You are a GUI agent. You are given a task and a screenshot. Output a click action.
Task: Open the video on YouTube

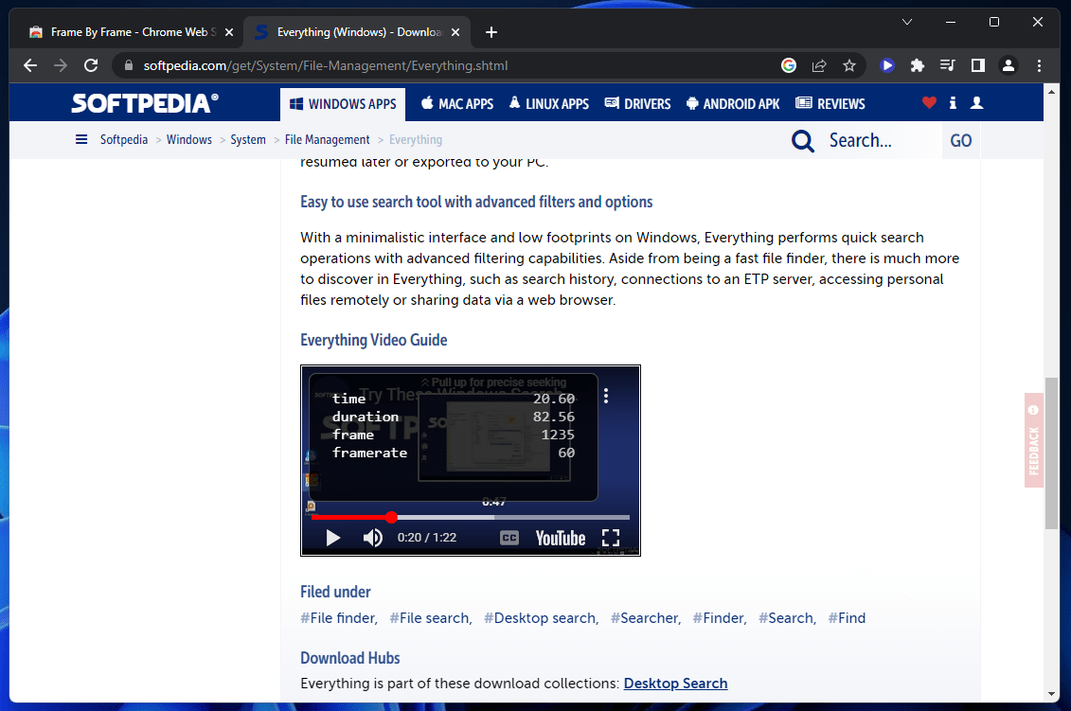coord(560,538)
